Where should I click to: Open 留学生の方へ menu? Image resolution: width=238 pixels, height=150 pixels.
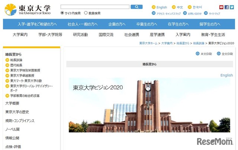[x=210, y=24]
